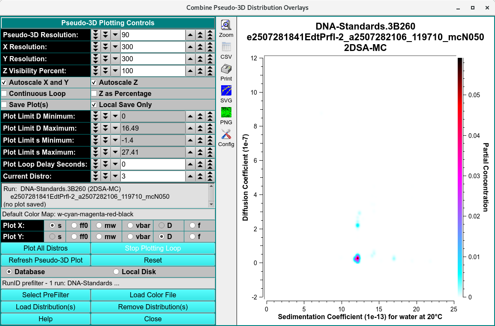Screen dimensions: 495x326
Task: Enable the Z as Percentage checkbox
Action: tap(94, 93)
